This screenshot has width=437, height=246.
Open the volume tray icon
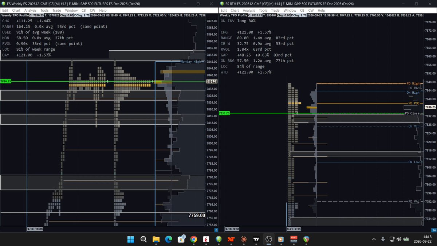click(399, 239)
